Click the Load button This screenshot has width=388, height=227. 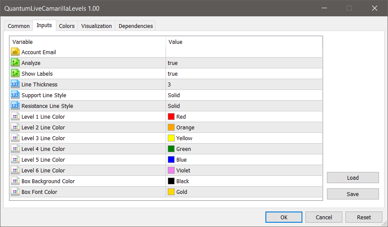point(353,178)
